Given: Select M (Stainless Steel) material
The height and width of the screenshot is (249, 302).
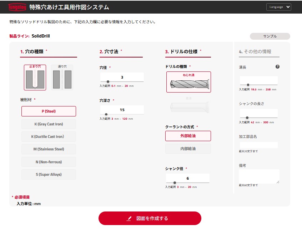Looking at the screenshot, I should coord(49,149).
